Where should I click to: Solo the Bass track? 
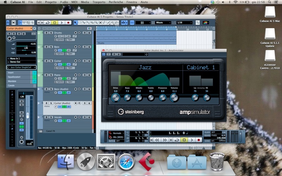tap(51, 47)
